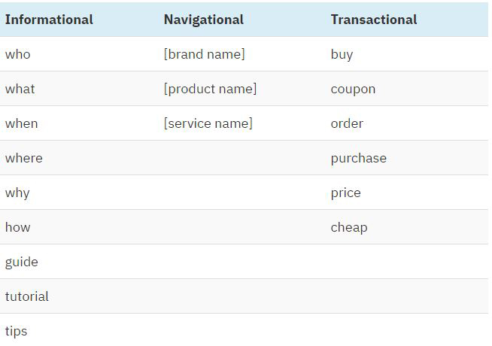Select the 'coupon' keyword cell

click(x=353, y=89)
